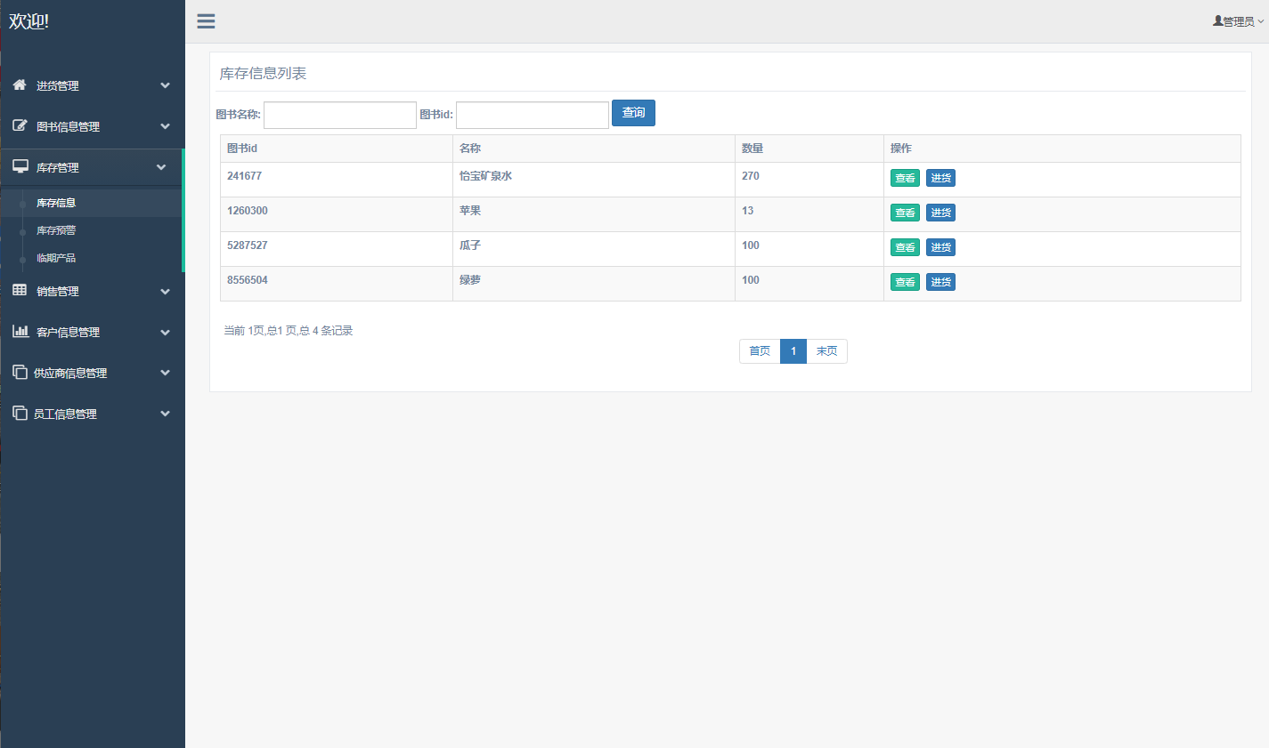This screenshot has height=748, width=1269.
Task: Expand the 销售管理 chevron arrow
Action: pyautogui.click(x=165, y=291)
